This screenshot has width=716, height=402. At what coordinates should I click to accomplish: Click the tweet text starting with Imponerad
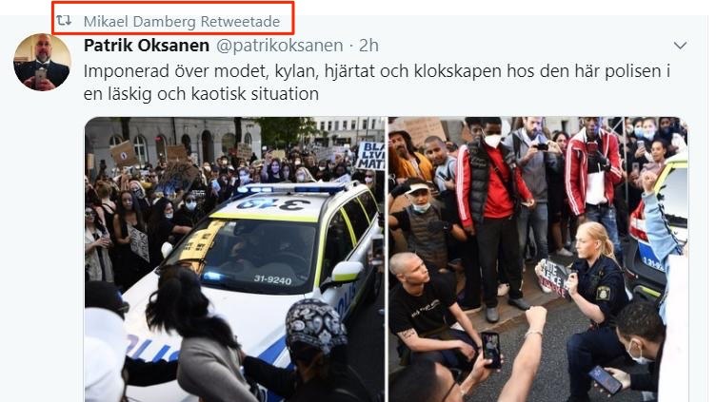click(x=377, y=82)
